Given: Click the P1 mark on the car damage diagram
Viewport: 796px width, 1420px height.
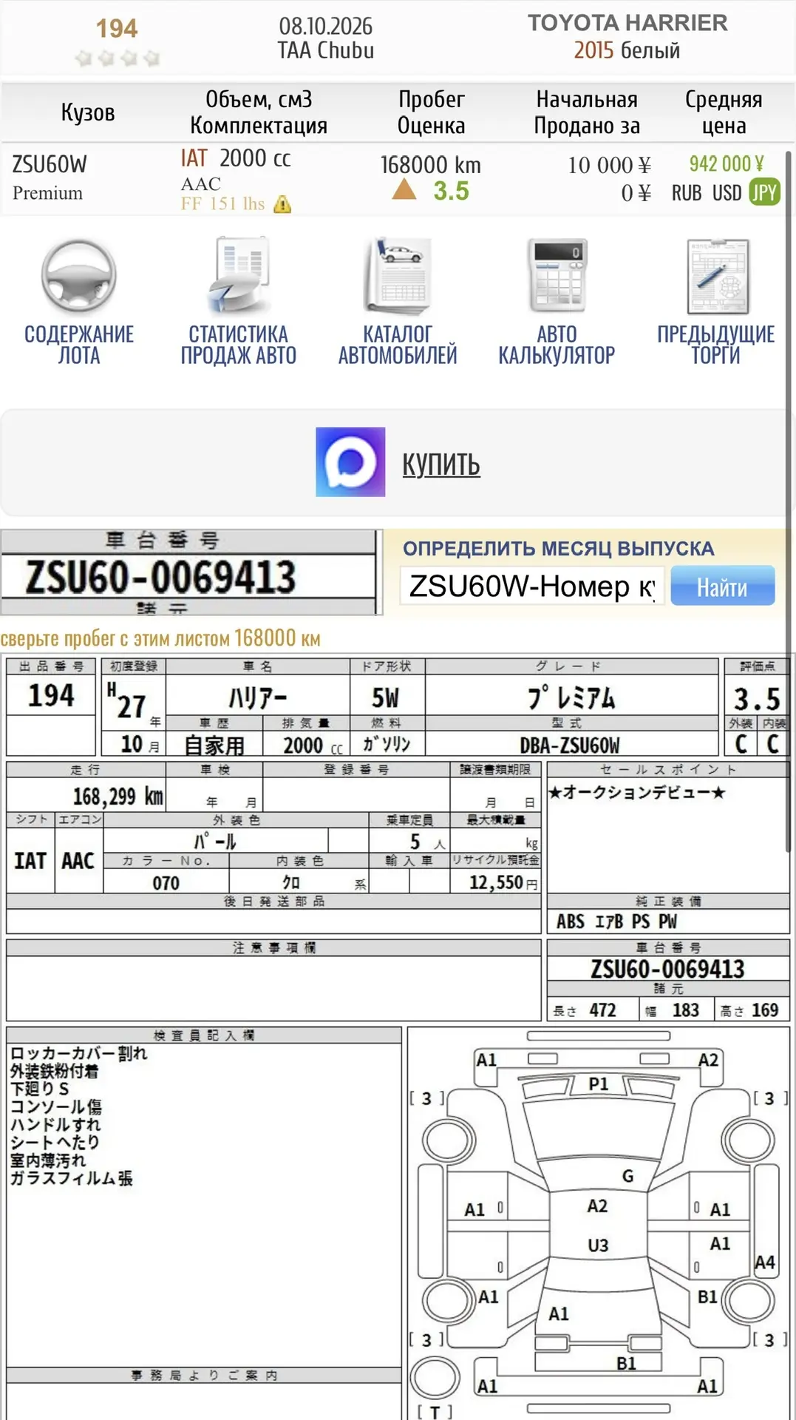Looking at the screenshot, I should [x=599, y=1084].
